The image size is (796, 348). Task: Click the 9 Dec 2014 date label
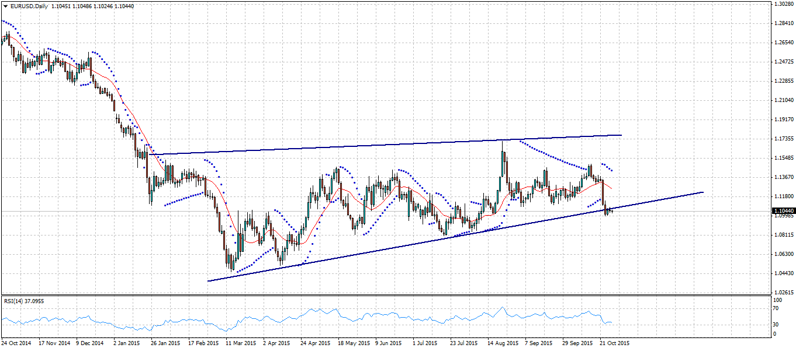coord(89,343)
